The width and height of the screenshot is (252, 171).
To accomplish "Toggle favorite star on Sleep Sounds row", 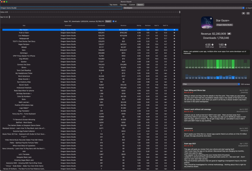I will [174, 79].
